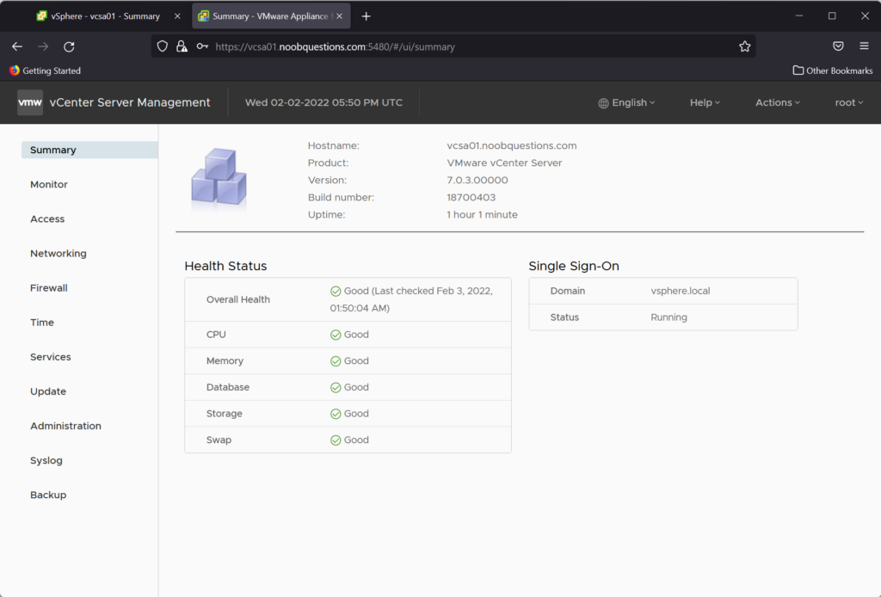
Task: Open the Access section
Action: coord(47,219)
